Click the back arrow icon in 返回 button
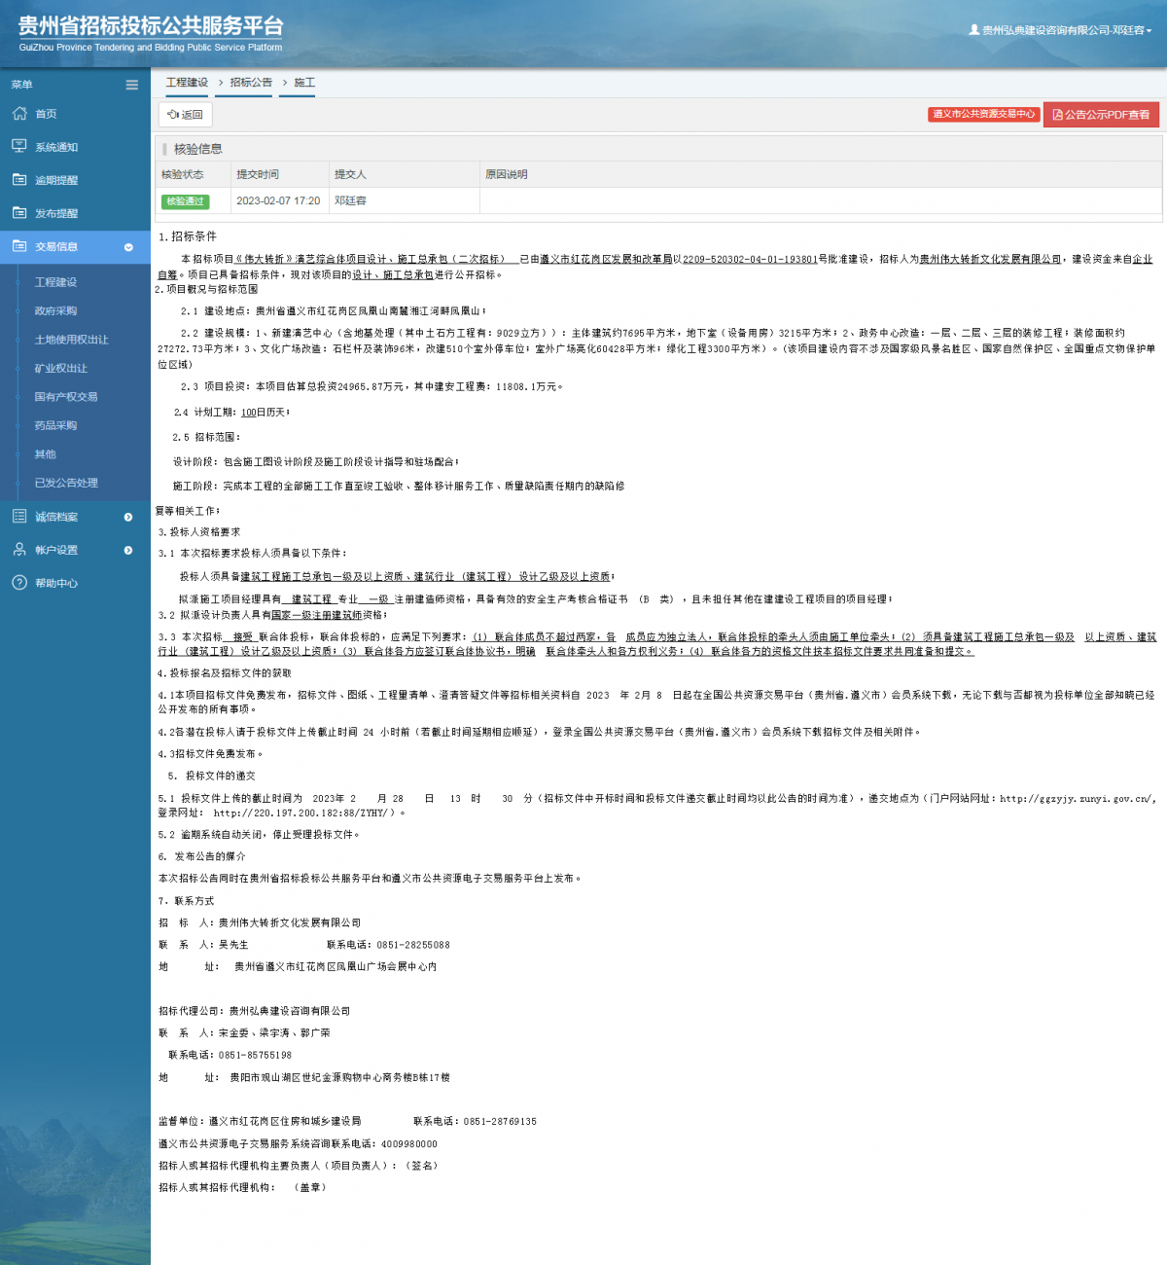This screenshot has width=1167, height=1265. (x=175, y=114)
